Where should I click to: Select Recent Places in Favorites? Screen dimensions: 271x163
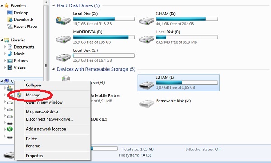pos(26,27)
